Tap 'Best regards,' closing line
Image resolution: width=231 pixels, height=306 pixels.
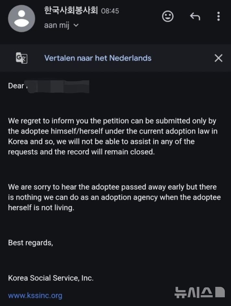point(30,243)
